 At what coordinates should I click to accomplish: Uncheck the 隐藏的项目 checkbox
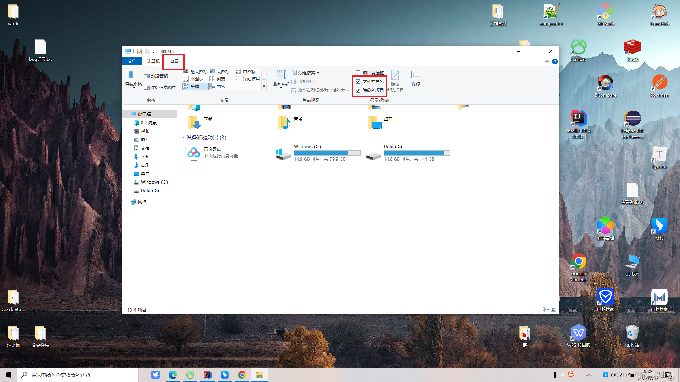[x=358, y=90]
